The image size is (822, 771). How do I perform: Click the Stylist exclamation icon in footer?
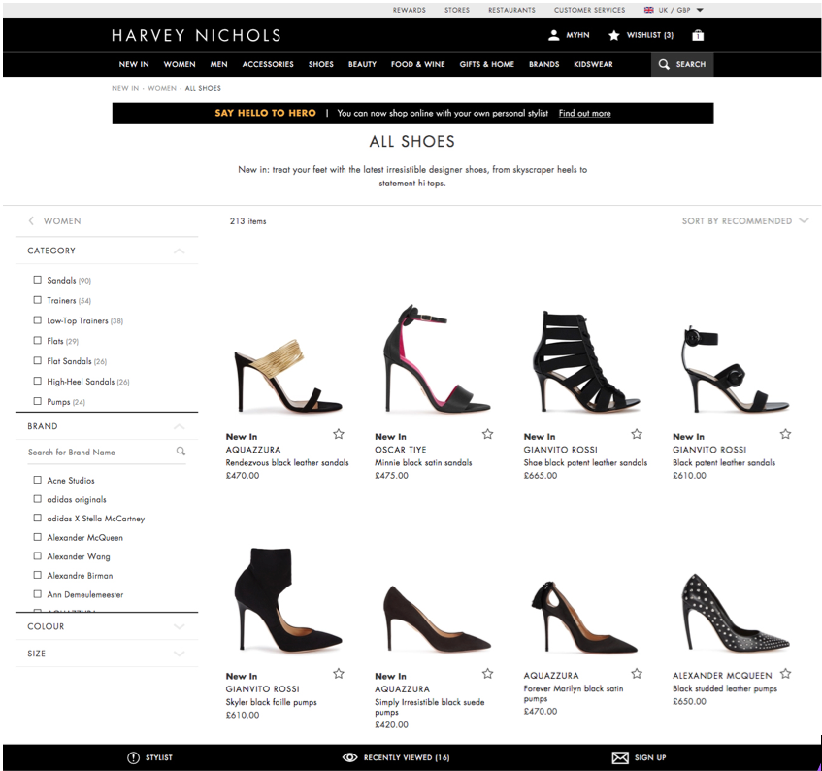coord(133,757)
